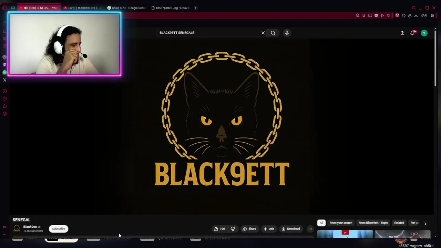This screenshot has height=248, width=441.
Task: Select the Related filter chip
Action: [x=399, y=223]
